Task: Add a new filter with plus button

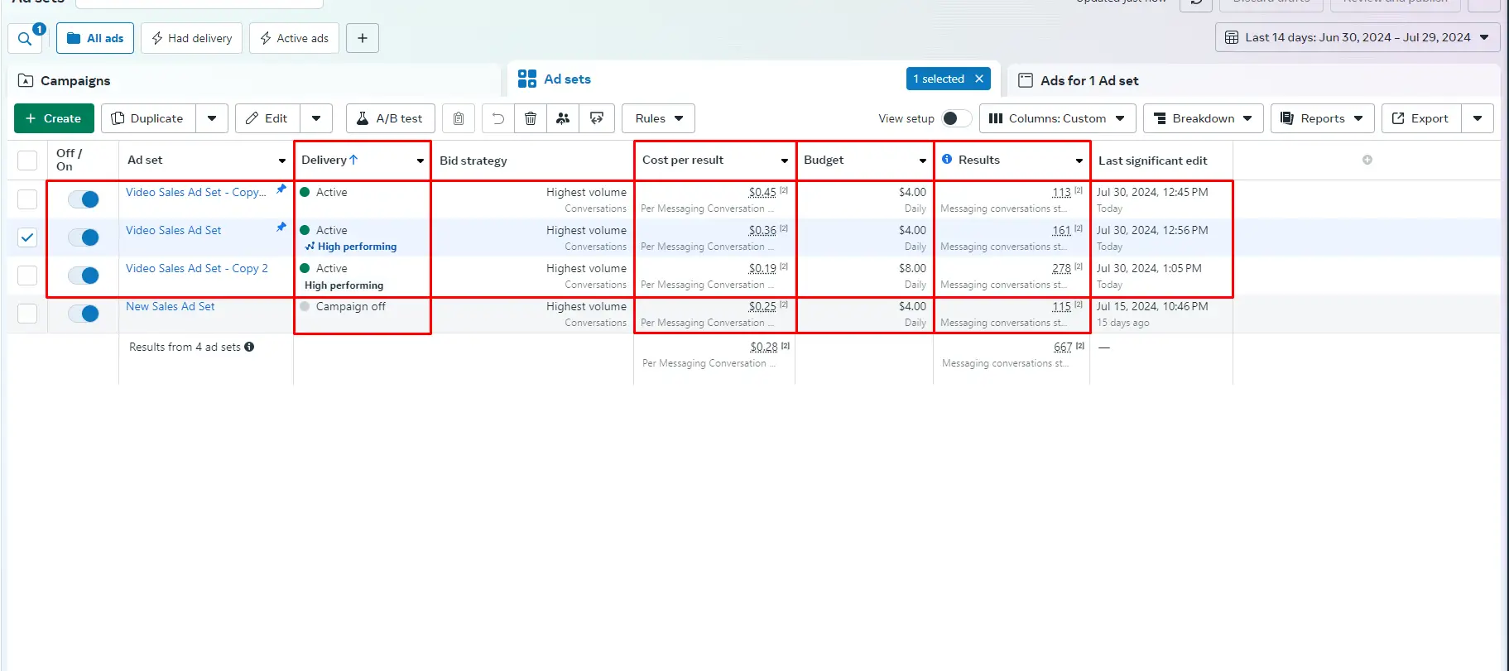Action: coord(363,38)
